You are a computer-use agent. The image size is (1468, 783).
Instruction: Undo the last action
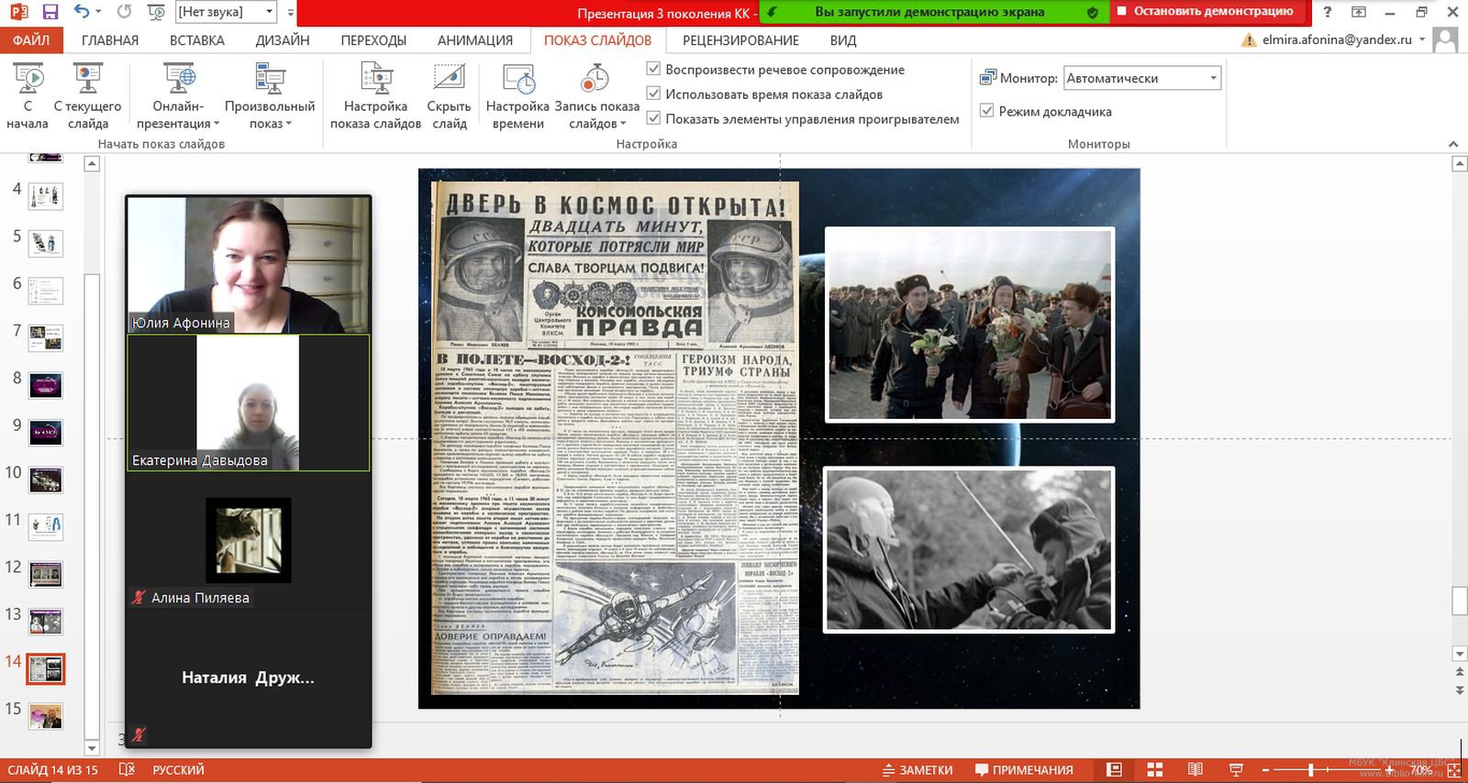coord(83,12)
